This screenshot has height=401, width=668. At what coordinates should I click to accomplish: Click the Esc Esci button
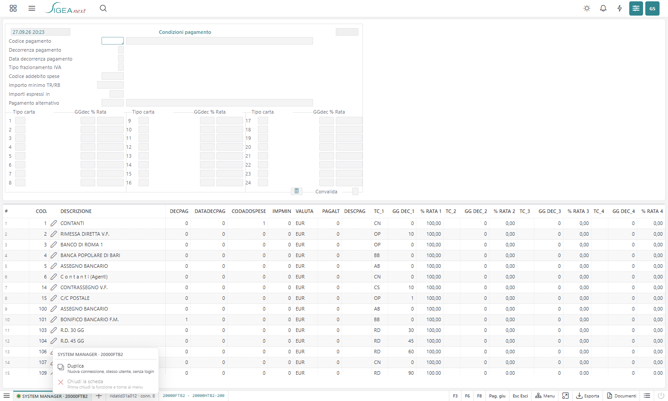(520, 396)
